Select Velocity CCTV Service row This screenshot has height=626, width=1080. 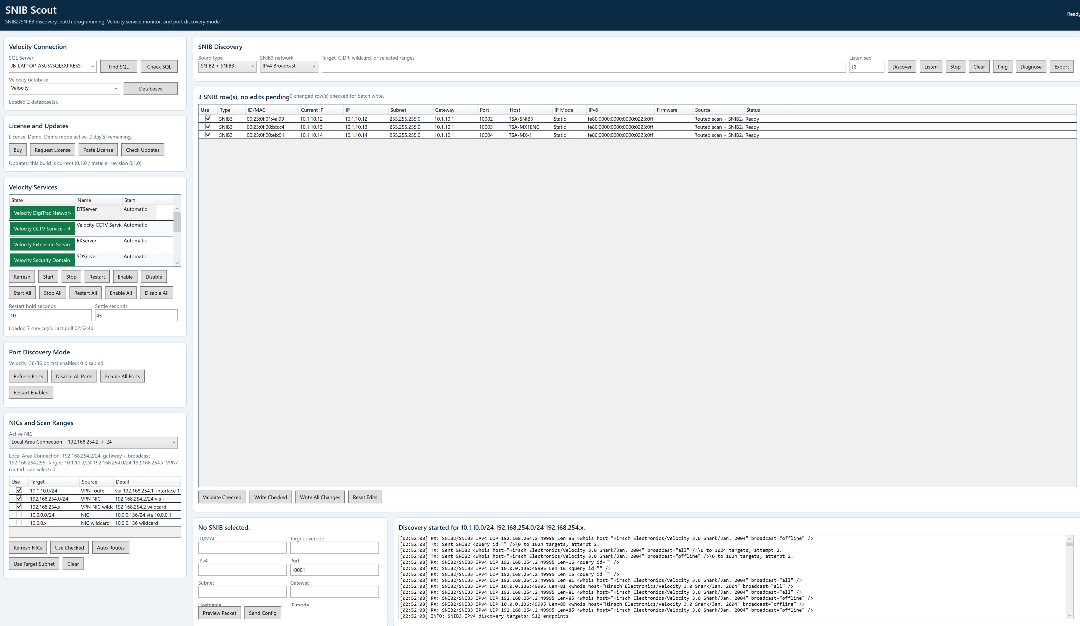click(91, 228)
